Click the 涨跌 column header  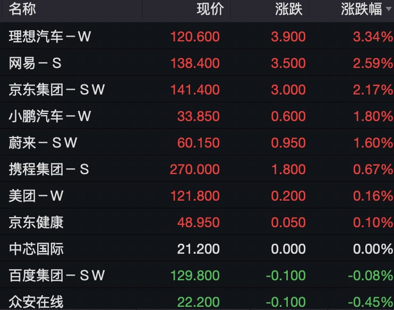pyautogui.click(x=288, y=10)
